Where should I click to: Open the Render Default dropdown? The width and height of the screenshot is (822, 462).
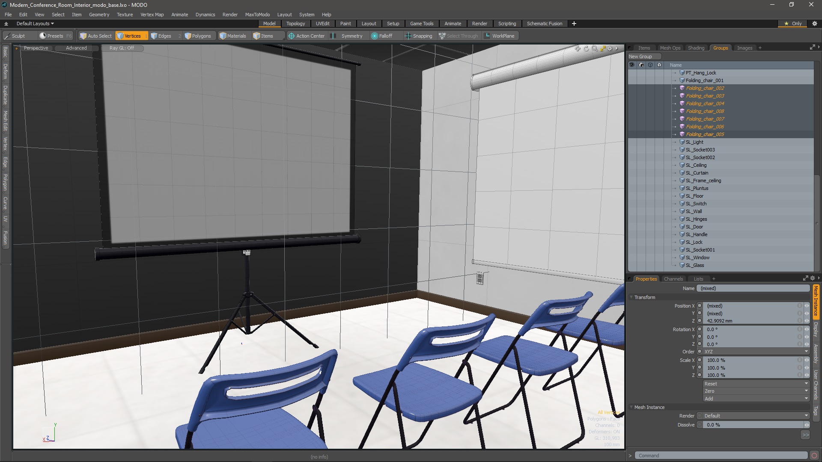click(756, 416)
